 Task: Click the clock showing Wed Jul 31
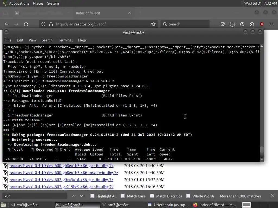260,3
